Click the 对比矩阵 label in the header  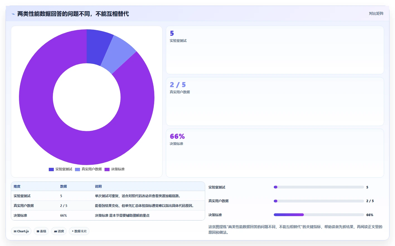click(x=376, y=13)
